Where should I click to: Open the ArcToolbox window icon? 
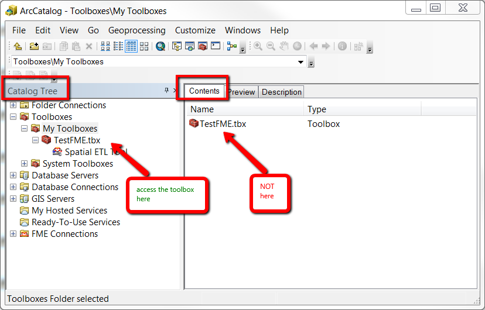click(203, 46)
